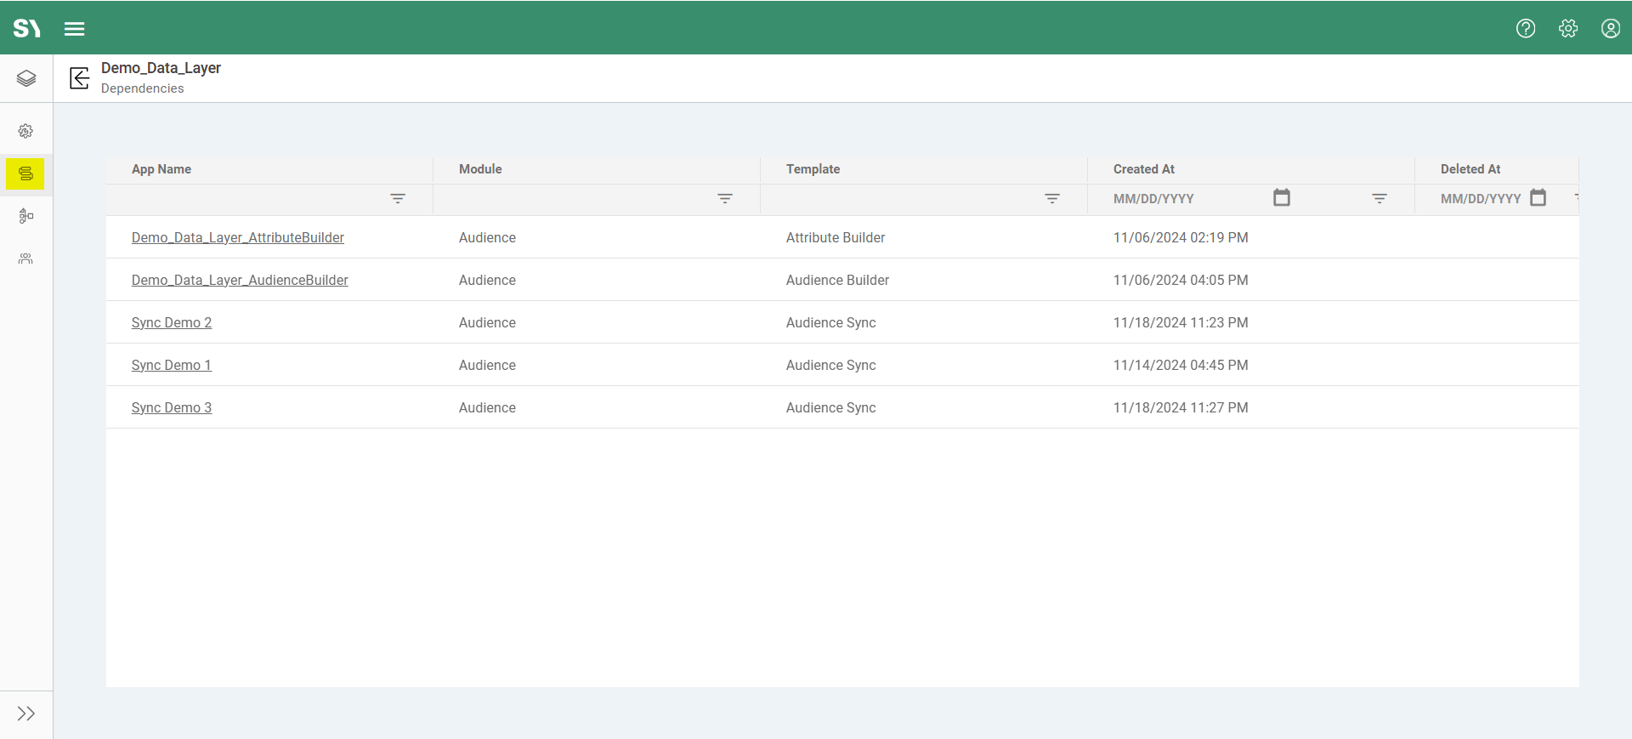Open the Created At column filter menu
Image resolution: width=1632 pixels, height=739 pixels.
click(x=1380, y=198)
